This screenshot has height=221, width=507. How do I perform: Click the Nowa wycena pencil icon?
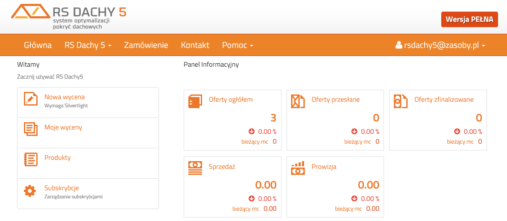[30, 99]
